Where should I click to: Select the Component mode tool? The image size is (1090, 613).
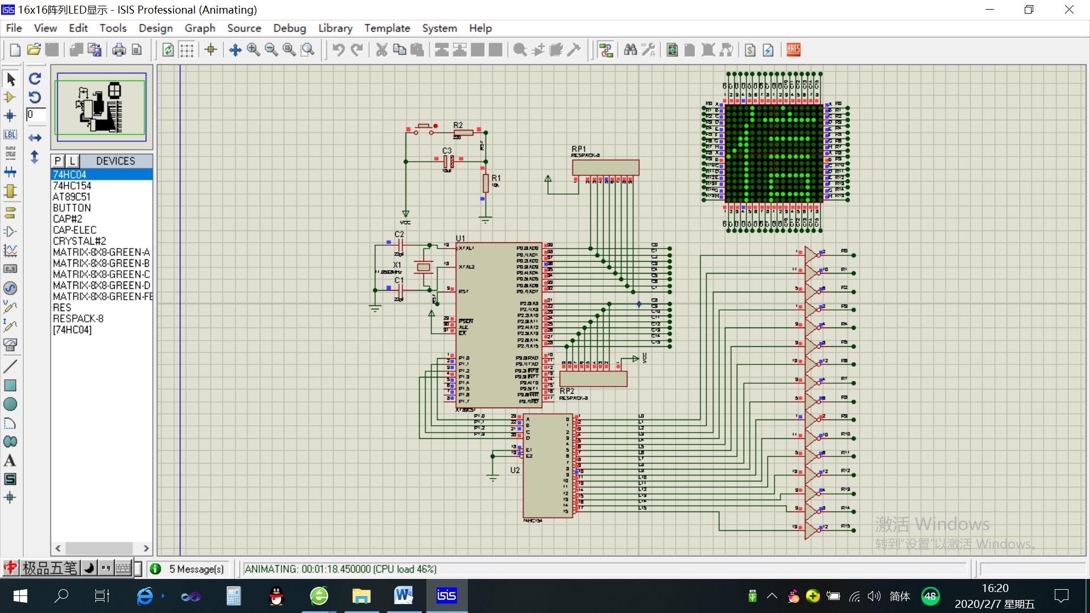click(10, 97)
